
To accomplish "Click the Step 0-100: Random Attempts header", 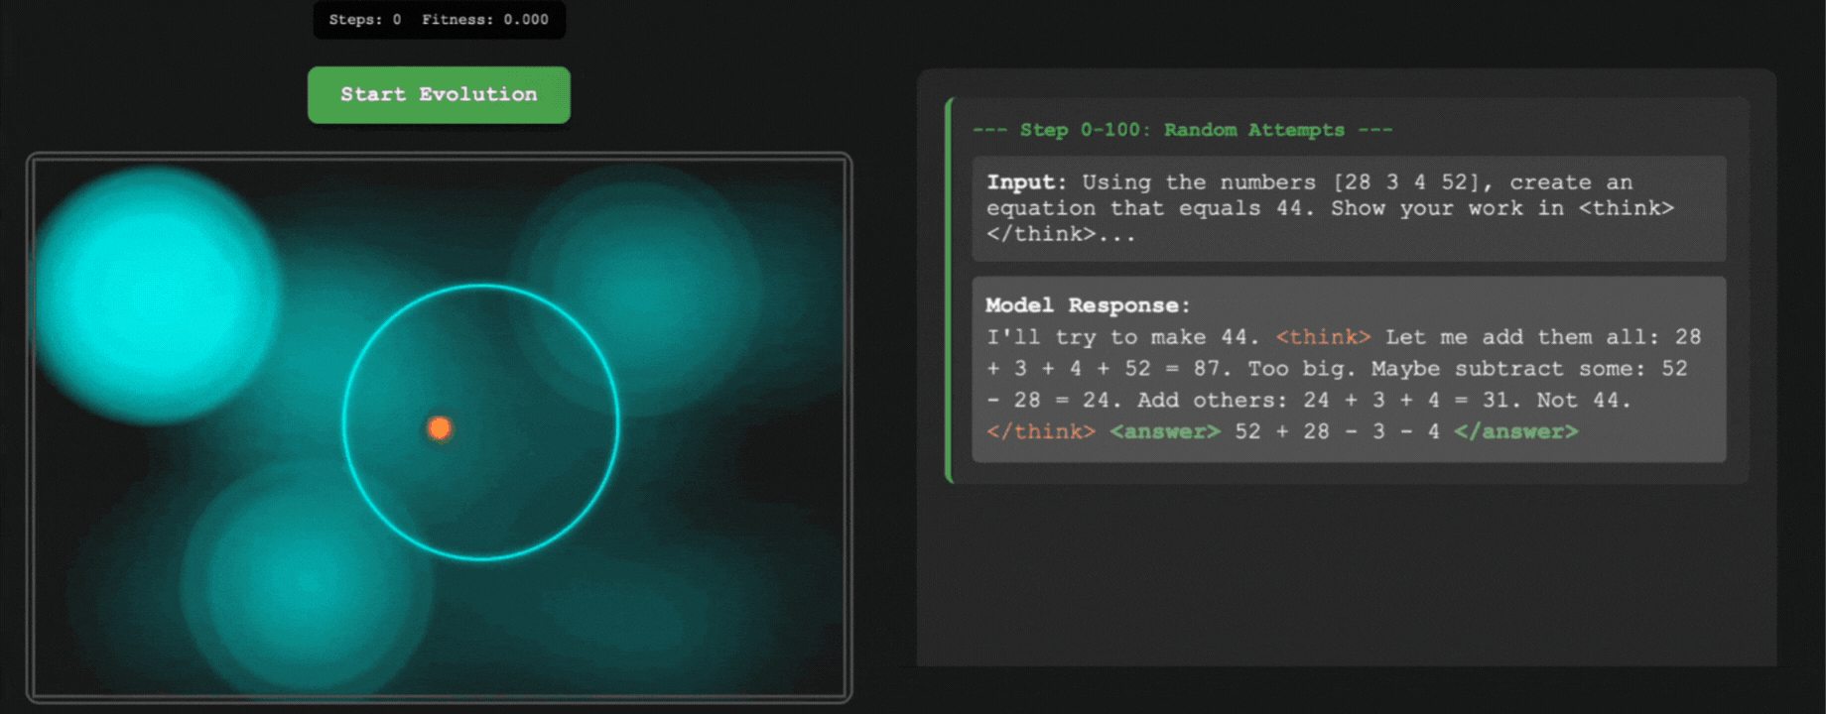I will (x=1182, y=130).
